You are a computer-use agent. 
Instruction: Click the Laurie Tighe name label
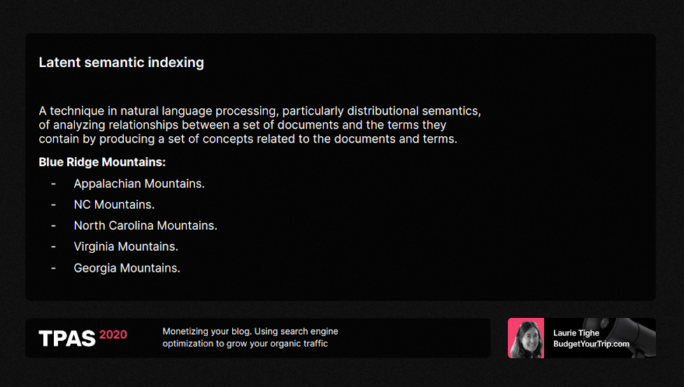[x=576, y=333]
